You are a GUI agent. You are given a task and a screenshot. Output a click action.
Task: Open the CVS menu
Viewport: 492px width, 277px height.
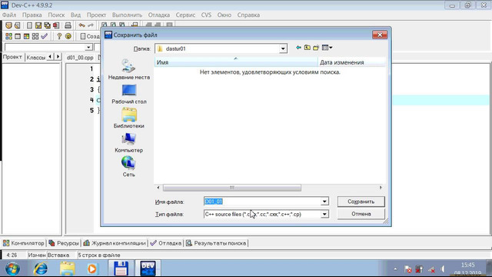click(x=206, y=15)
